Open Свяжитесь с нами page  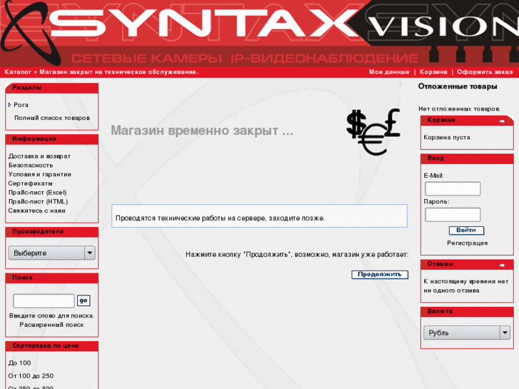[36, 211]
